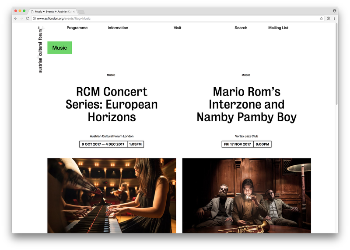Open the Programme menu

pos(77,28)
